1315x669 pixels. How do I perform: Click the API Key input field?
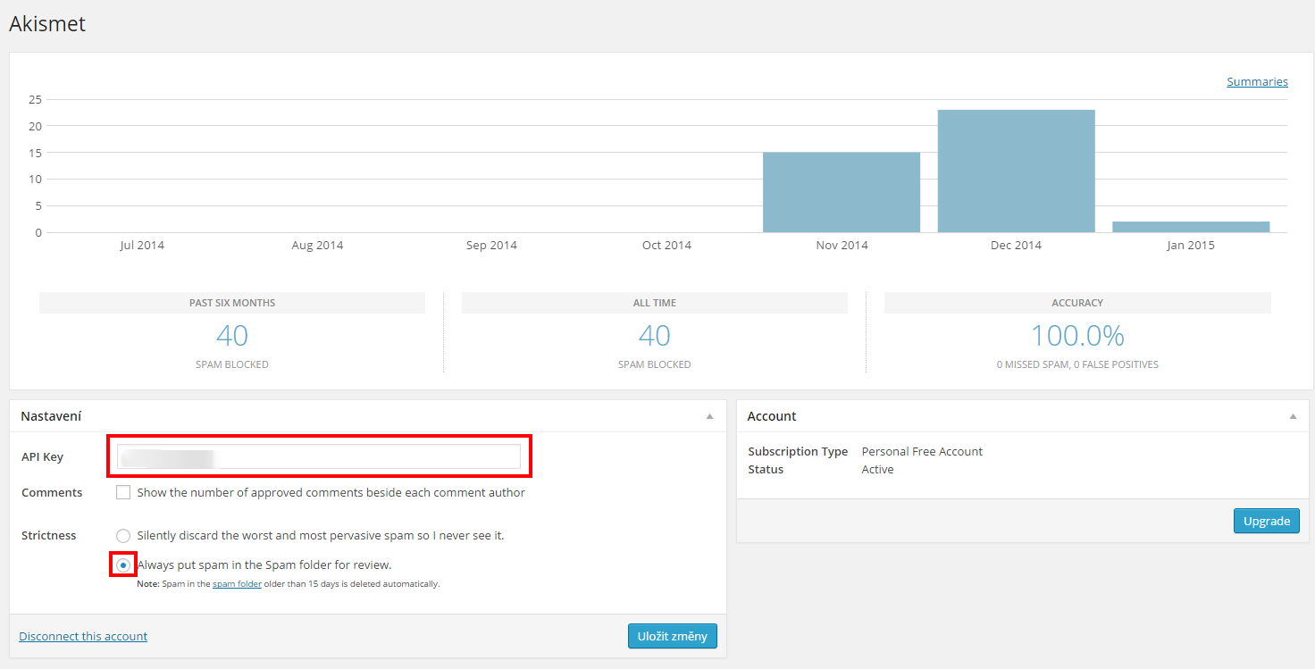pos(319,456)
